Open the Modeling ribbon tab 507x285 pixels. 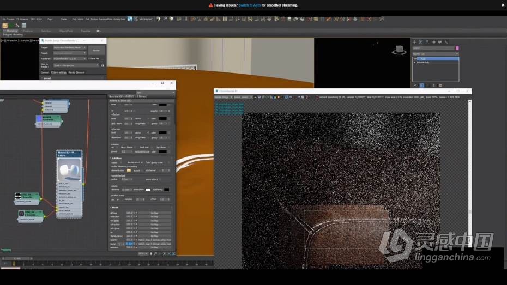coord(11,31)
